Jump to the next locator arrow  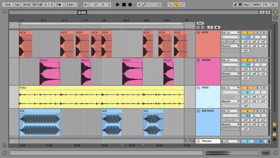click(x=203, y=27)
